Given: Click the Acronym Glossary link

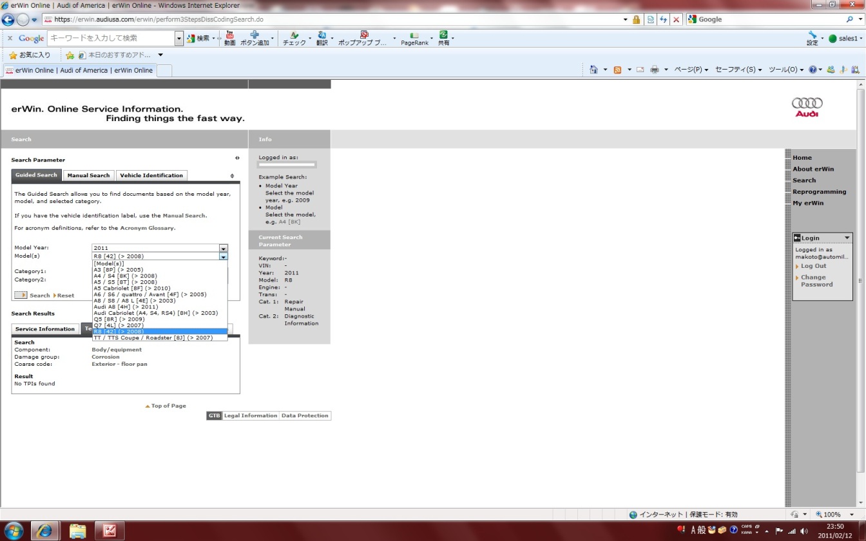Looking at the screenshot, I should 147,228.
